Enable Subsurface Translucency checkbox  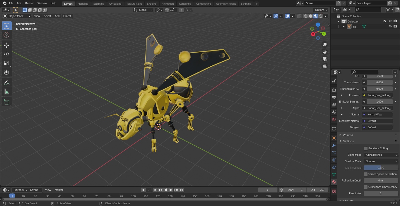click(x=366, y=187)
